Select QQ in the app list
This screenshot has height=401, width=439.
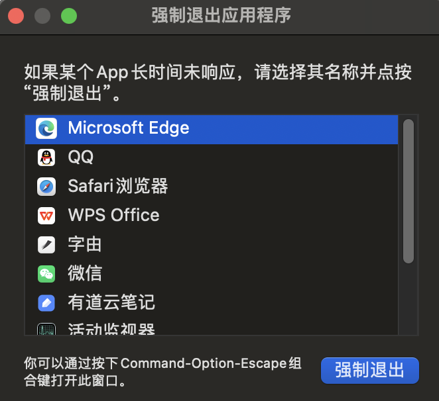(x=81, y=157)
